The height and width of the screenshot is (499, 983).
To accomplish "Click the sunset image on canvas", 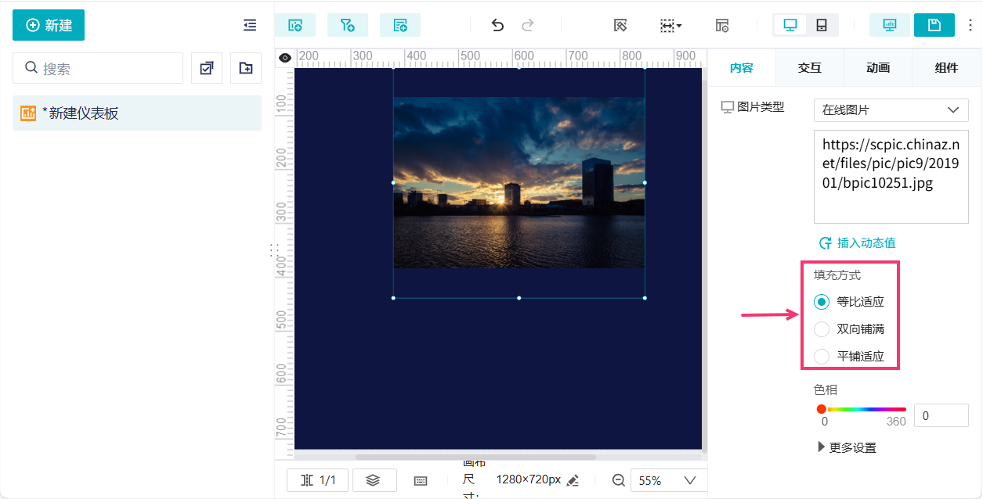I will pos(519,182).
